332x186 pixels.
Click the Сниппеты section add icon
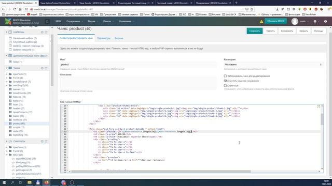coord(42,141)
